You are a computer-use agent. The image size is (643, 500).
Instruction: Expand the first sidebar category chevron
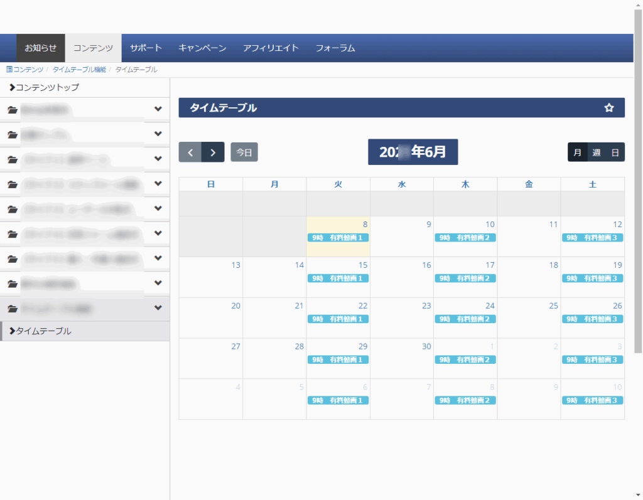pyautogui.click(x=158, y=110)
